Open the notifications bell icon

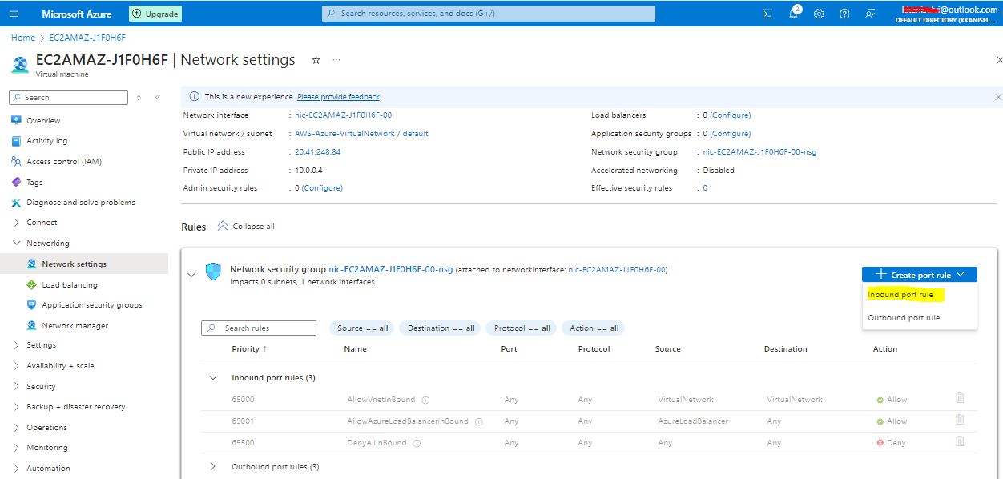point(793,14)
